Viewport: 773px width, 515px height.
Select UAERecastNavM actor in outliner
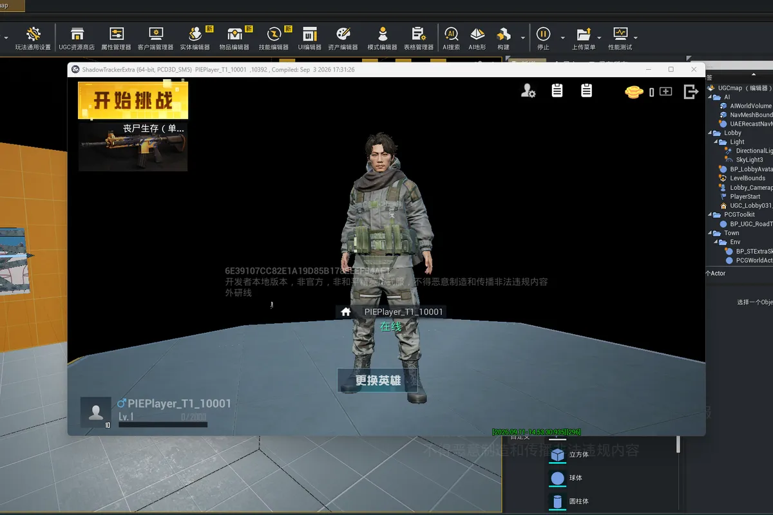[746, 124]
